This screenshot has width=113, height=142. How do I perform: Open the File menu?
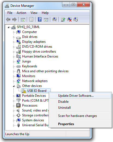coord(10,13)
